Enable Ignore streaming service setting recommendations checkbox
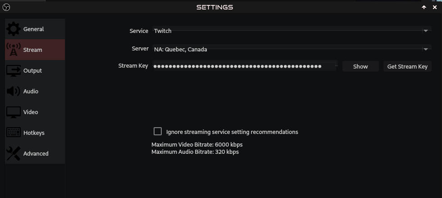Screen dimensions: 442x198 click(x=158, y=131)
